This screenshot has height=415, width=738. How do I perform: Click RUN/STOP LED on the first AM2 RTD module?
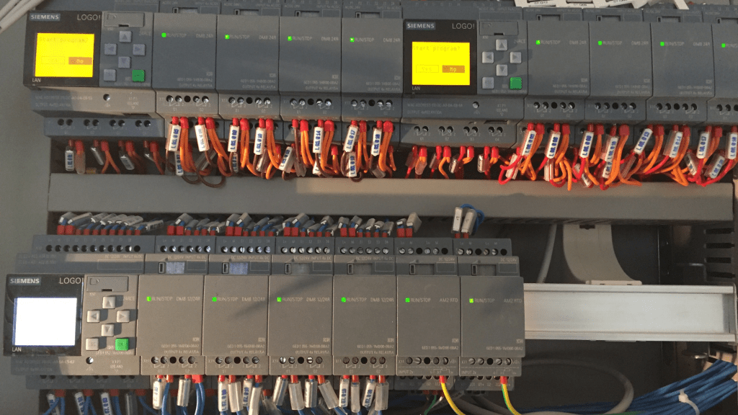pyautogui.click(x=407, y=298)
